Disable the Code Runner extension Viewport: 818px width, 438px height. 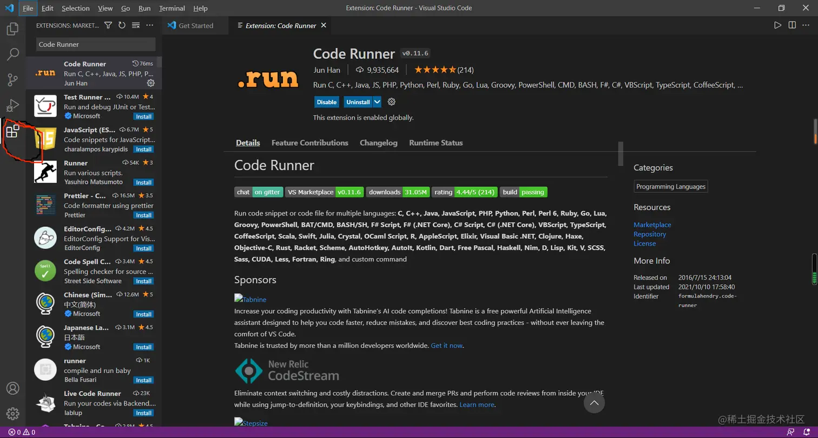click(327, 102)
